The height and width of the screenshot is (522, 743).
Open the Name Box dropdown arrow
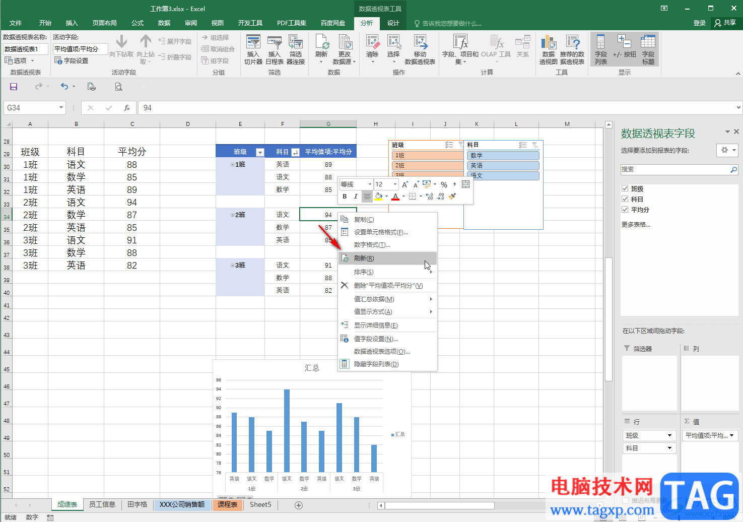tap(61, 108)
